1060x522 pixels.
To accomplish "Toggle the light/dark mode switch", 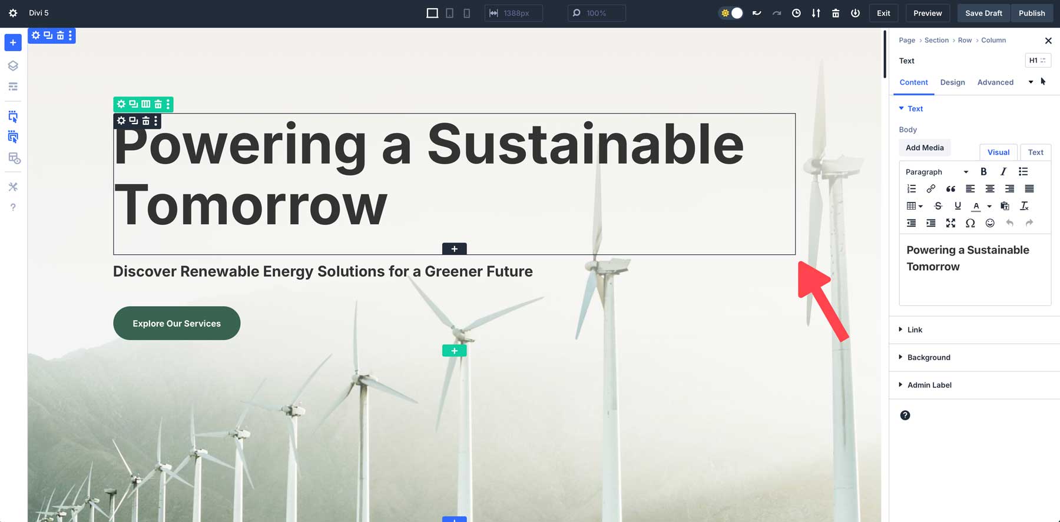I will tap(731, 13).
